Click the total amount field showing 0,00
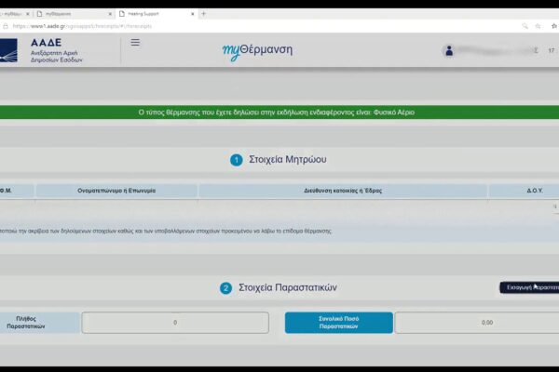This screenshot has width=559, height=372. pyautogui.click(x=476, y=323)
